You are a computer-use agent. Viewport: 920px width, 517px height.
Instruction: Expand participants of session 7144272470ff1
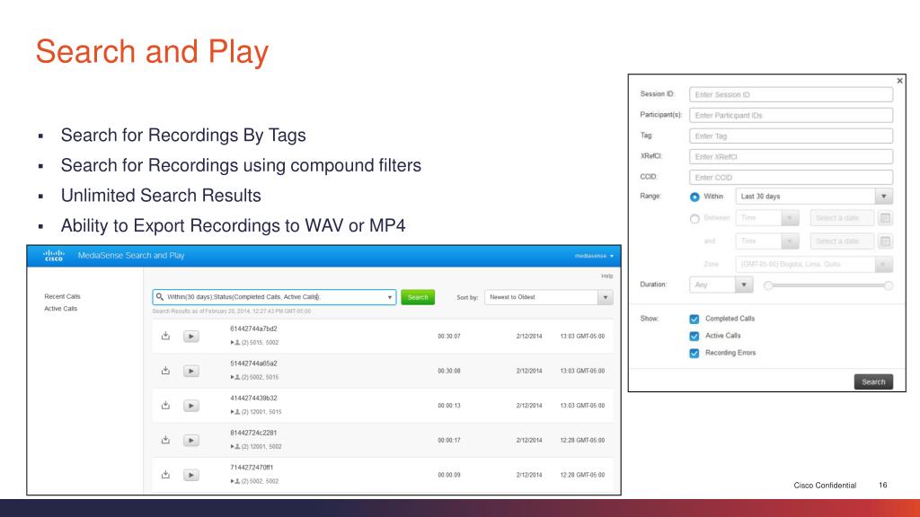233,481
